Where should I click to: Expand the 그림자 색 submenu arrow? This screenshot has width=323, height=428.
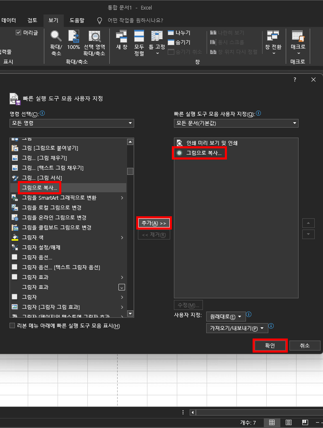(x=122, y=237)
